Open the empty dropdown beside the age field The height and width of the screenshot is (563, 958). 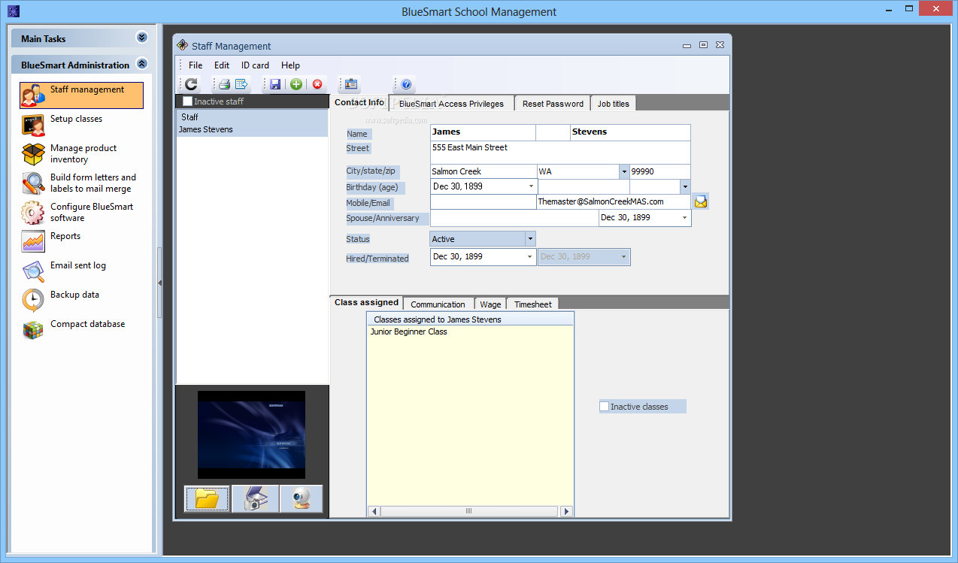click(x=685, y=186)
